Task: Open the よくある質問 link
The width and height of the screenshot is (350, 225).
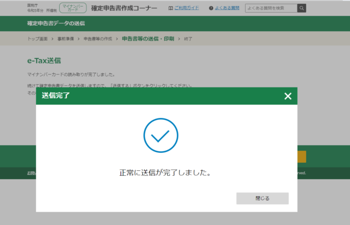Action: click(x=227, y=8)
